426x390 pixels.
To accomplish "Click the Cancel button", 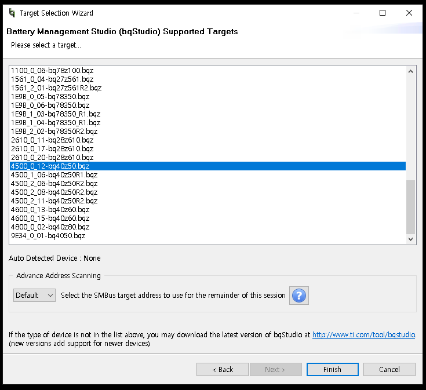I will pyautogui.click(x=389, y=369).
